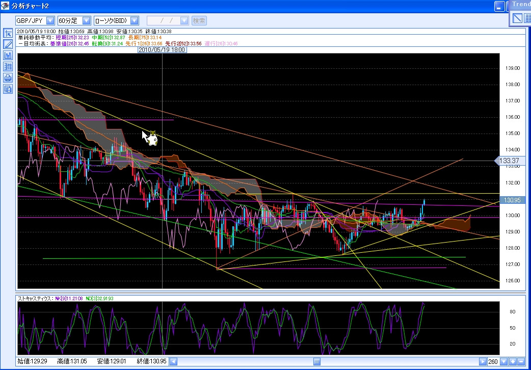Open the GBP/JPY currency pair dropdown
Screen dimensions: 531x370
coord(50,21)
